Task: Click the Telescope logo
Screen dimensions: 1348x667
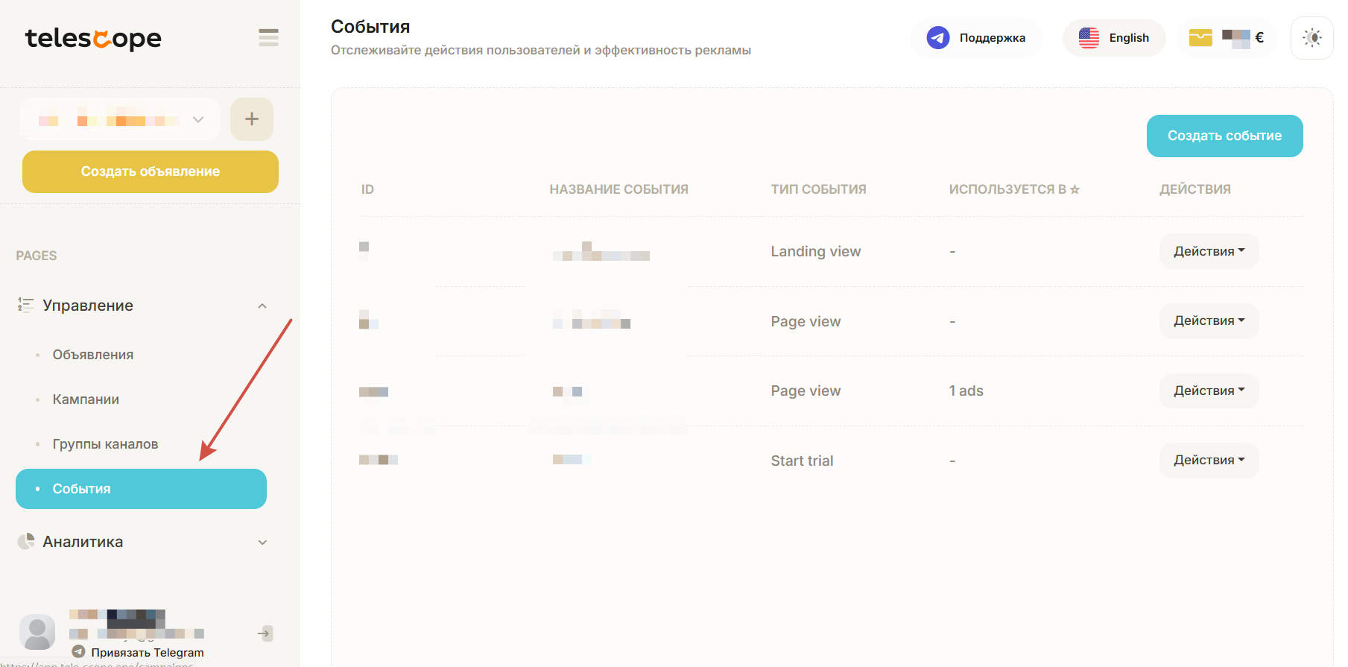Action: 93,38
